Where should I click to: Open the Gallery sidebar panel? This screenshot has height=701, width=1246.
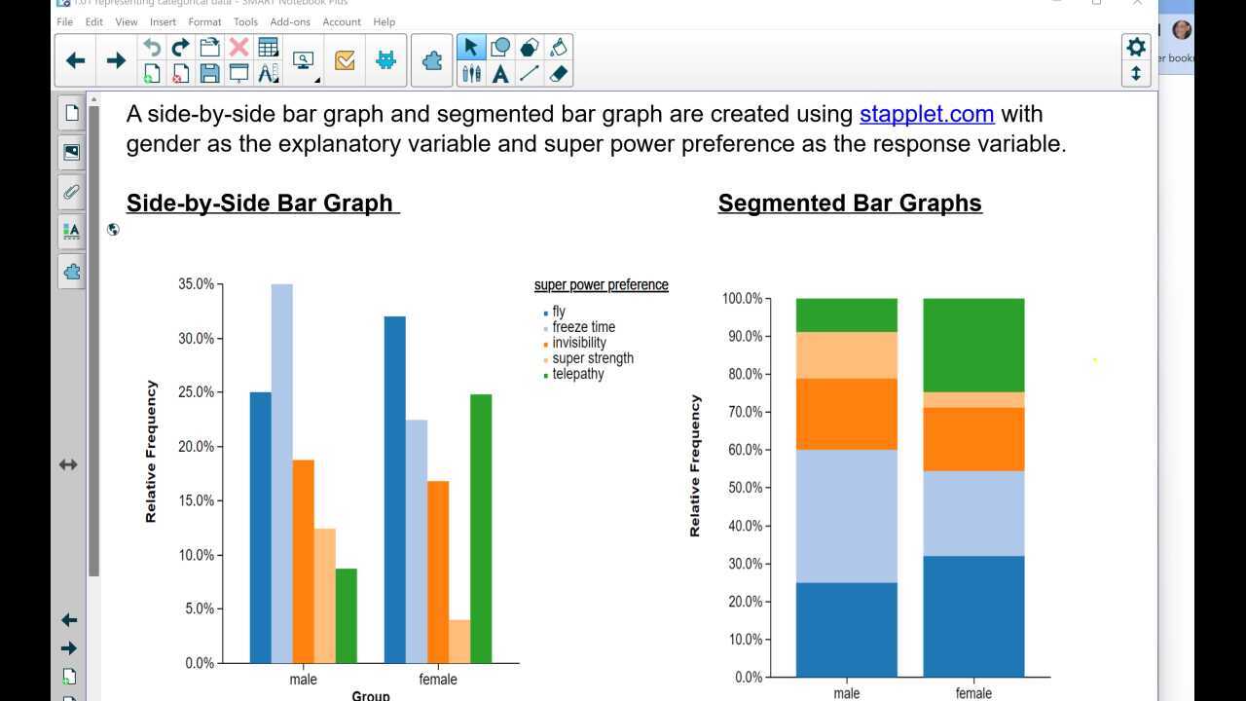tap(71, 152)
